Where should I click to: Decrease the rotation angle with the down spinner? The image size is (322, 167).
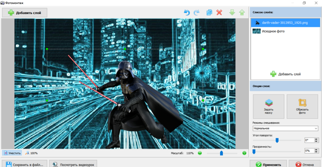point(316,141)
